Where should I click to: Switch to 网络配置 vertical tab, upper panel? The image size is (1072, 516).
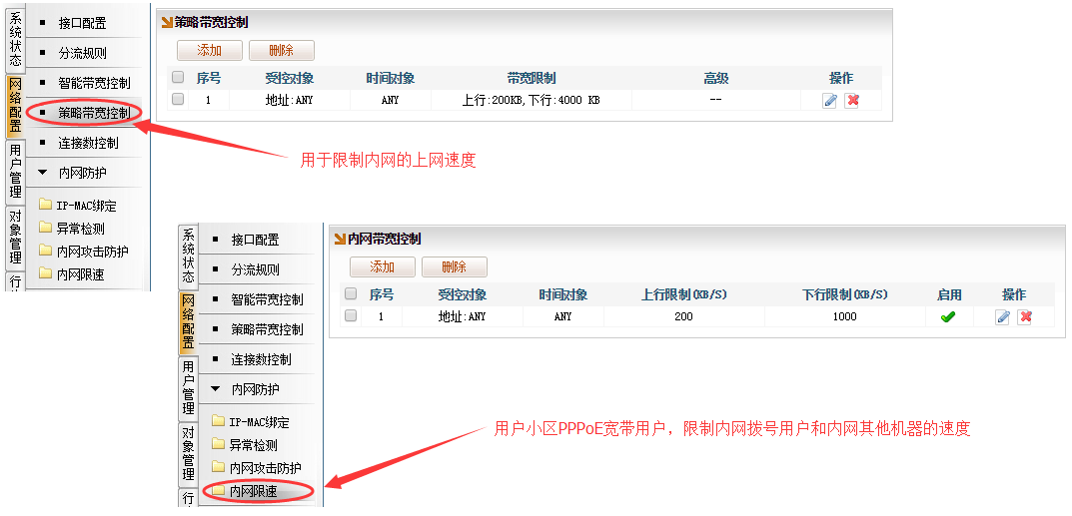(16, 107)
